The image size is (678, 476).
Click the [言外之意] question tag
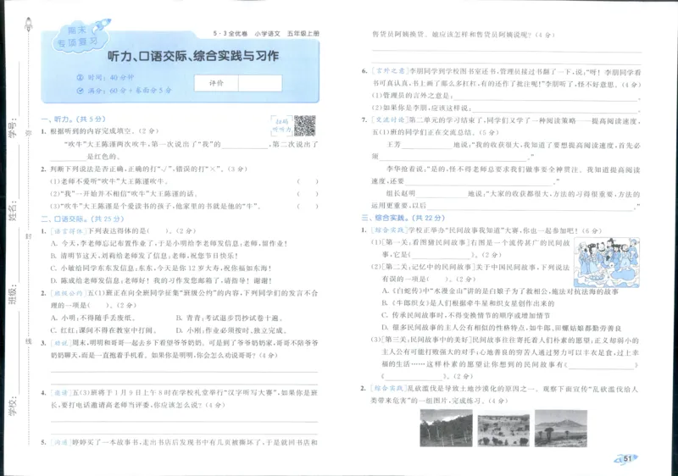tap(390, 71)
